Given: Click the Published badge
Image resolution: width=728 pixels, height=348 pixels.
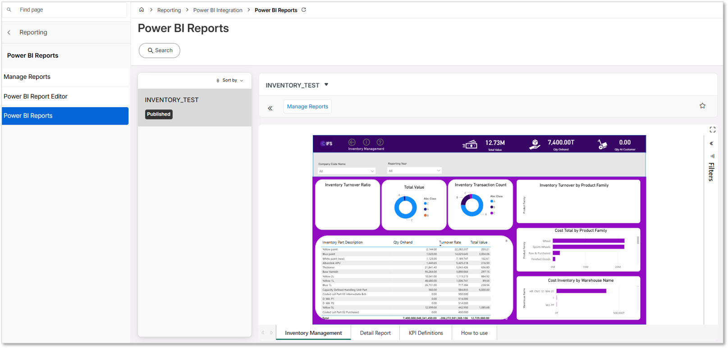Looking at the screenshot, I should tap(159, 114).
